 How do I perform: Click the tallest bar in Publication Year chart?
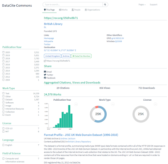point(69,116)
